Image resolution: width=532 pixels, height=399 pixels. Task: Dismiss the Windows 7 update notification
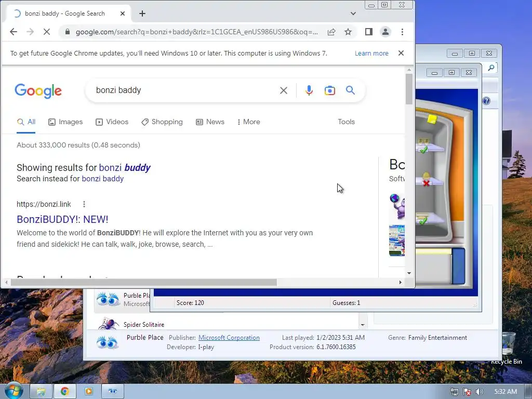[401, 54]
